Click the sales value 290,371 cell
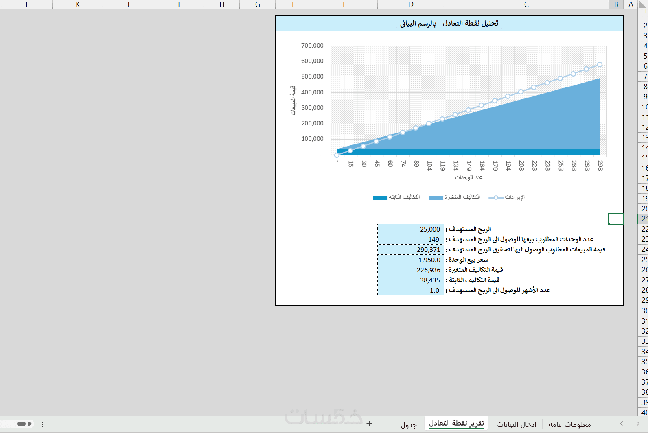The image size is (648, 433). [411, 249]
